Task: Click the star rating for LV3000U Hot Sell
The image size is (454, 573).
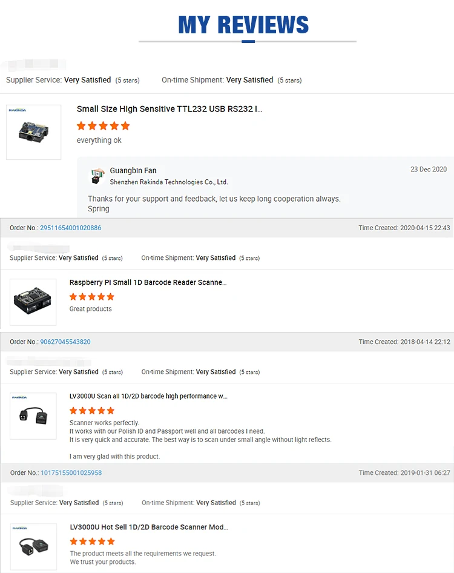Action: click(92, 542)
